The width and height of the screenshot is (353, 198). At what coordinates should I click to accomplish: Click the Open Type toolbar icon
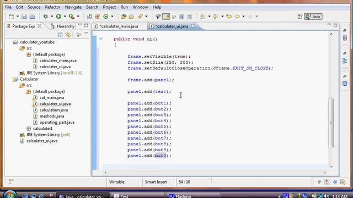(124, 16)
